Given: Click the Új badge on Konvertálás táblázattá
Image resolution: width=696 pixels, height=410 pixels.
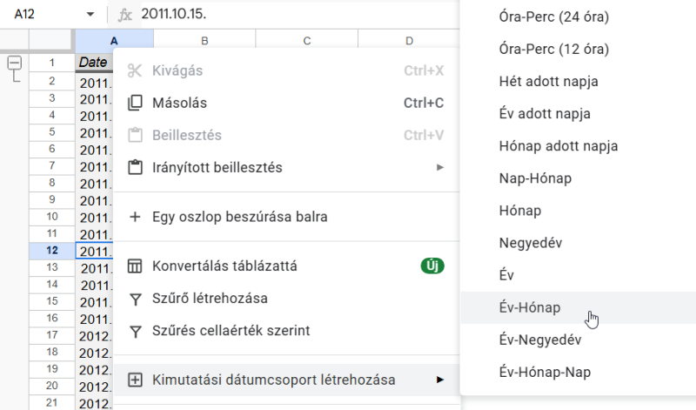Looking at the screenshot, I should coord(432,266).
